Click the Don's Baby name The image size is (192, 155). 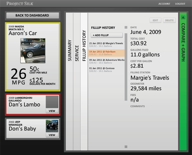22,129
